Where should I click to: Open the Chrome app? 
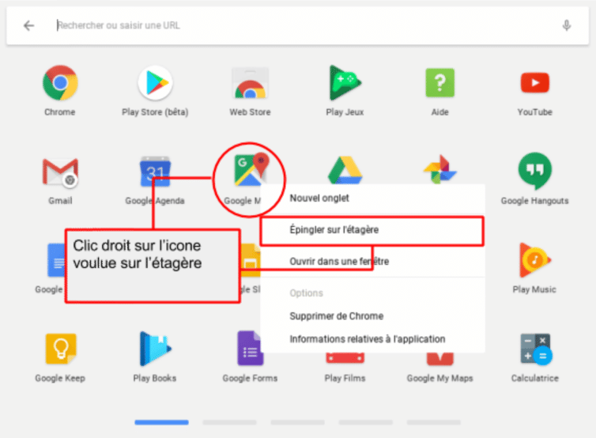pos(59,84)
